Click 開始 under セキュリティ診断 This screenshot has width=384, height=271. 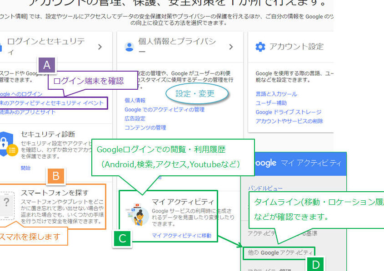pos(26,168)
